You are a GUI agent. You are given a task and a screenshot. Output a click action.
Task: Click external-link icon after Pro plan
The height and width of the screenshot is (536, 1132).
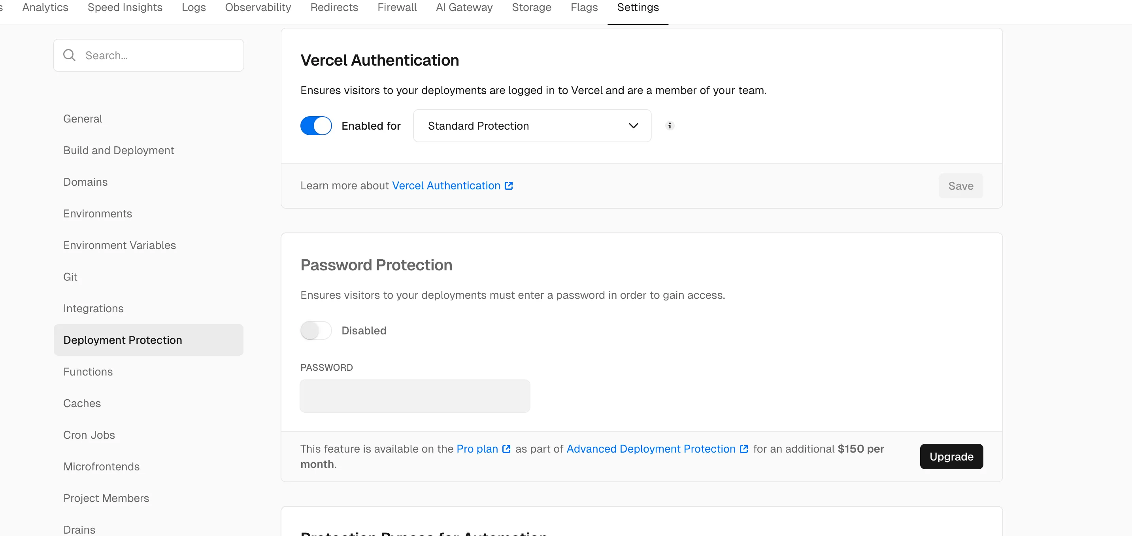(x=506, y=449)
